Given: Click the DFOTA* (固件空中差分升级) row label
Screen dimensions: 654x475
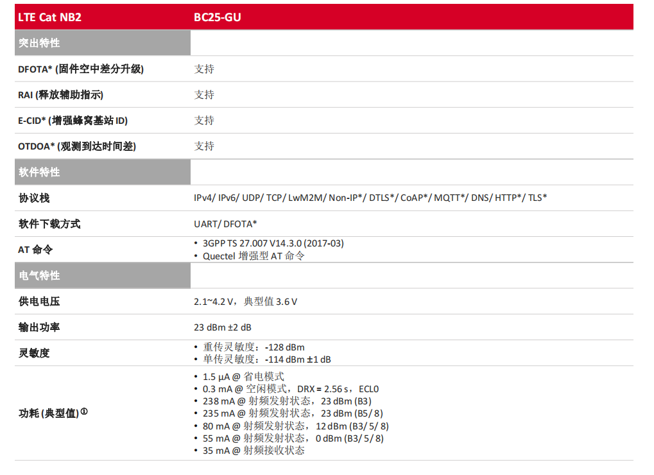Looking at the screenshot, I should click(81, 69).
